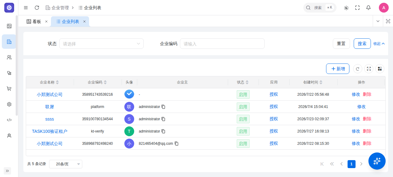This screenshot has height=177, width=393.
Task: Toggle the hamburger menu icon
Action: pos(26,8)
